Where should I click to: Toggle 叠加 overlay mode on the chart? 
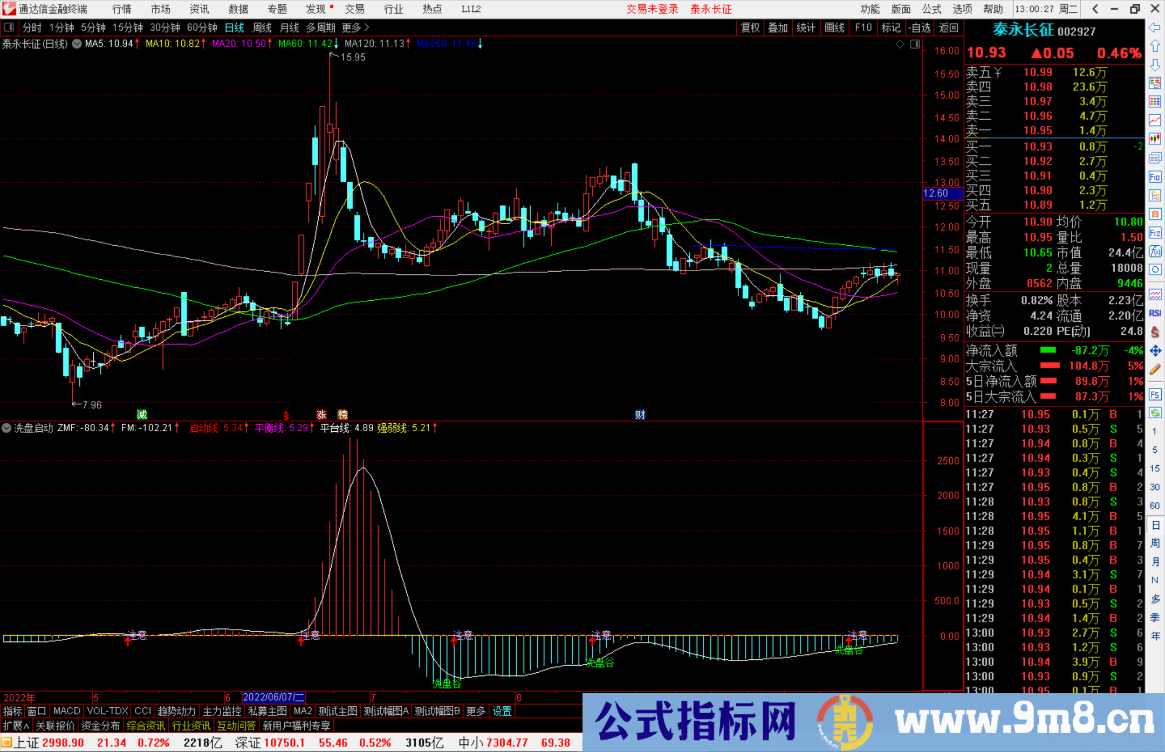[x=778, y=27]
